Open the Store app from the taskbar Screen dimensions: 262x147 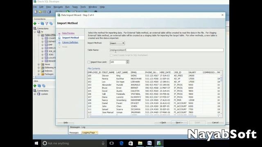131,143
